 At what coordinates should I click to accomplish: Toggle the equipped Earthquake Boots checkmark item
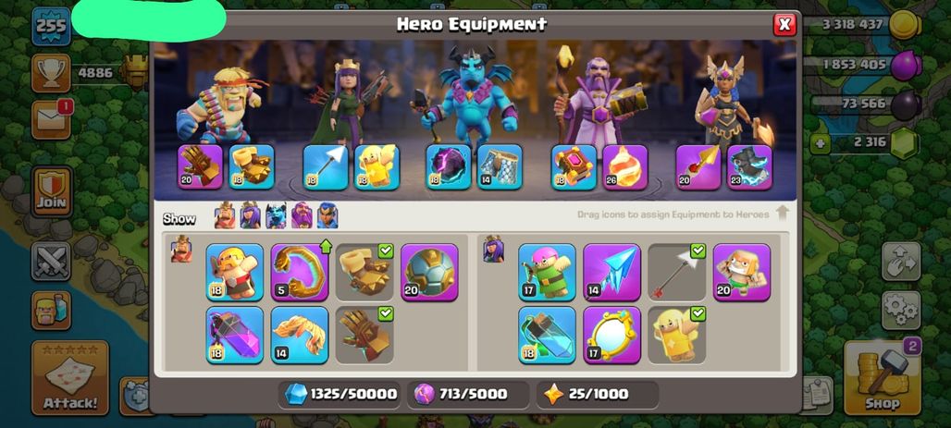pyautogui.click(x=364, y=272)
